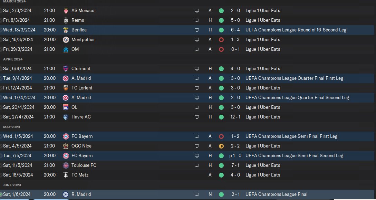Click the FC Lorient club badge
This screenshot has width=376, height=200.
66,88
